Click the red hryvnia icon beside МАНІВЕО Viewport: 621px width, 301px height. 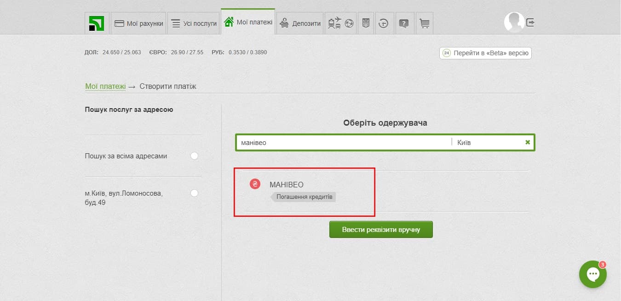click(255, 184)
